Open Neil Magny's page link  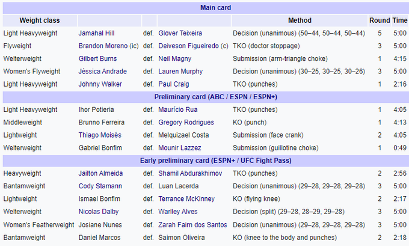(x=175, y=59)
